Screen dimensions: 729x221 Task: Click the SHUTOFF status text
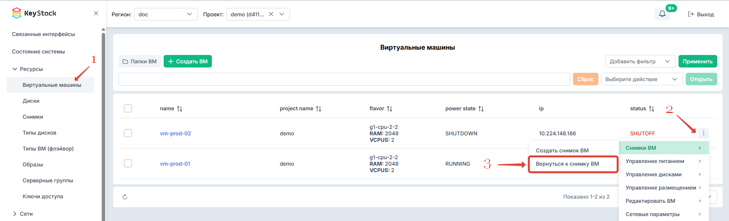pos(642,133)
